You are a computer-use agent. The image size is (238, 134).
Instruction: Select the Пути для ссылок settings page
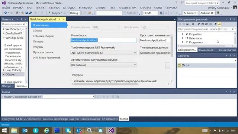coord(43,52)
